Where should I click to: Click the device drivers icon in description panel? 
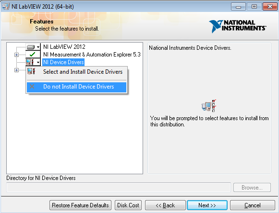tap(209, 106)
